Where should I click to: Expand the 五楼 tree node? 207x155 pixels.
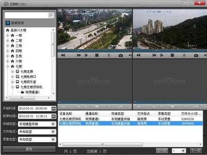[x=7, y=56]
